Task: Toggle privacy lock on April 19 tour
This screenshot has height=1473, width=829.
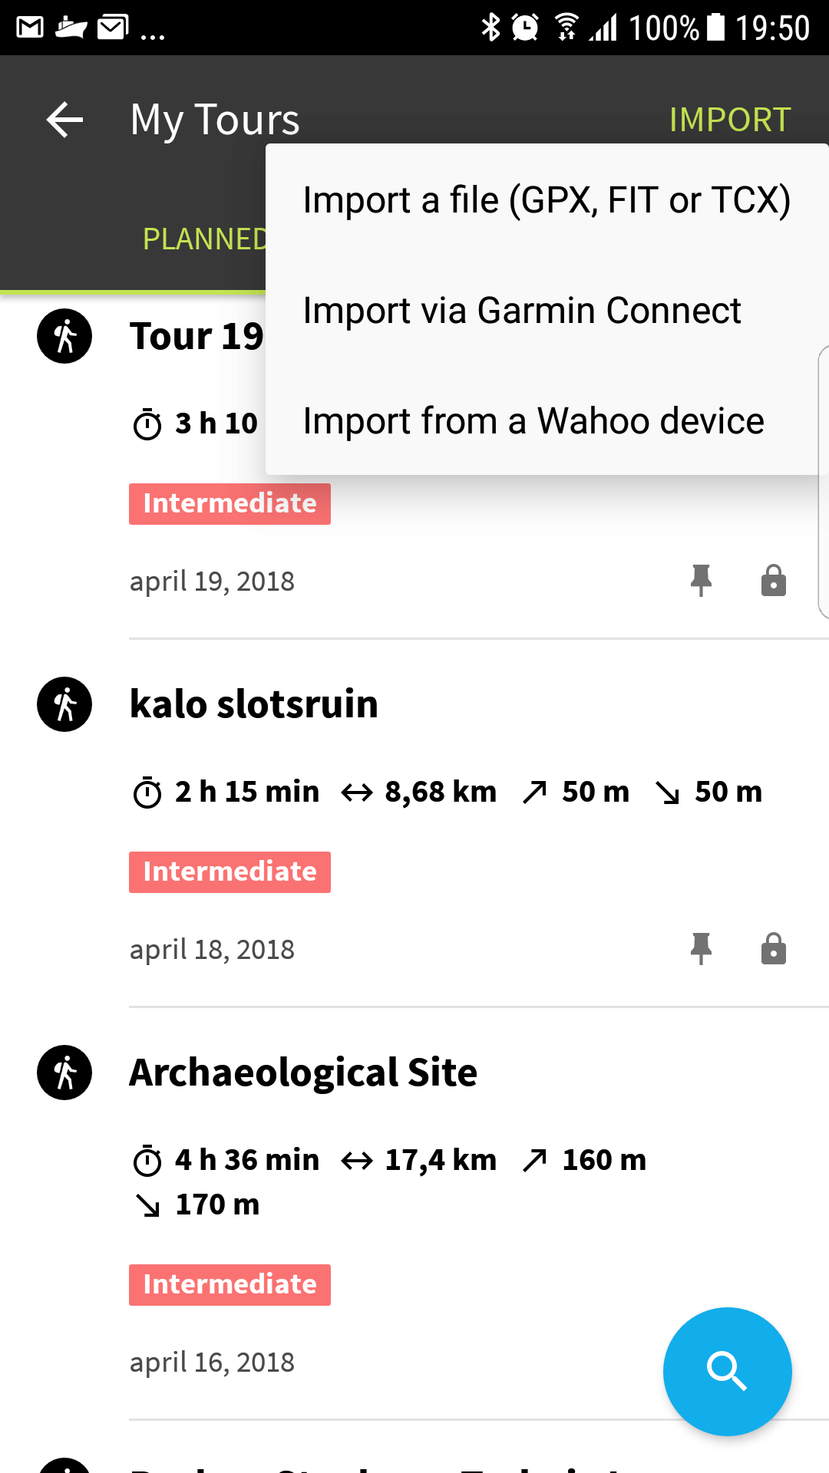Action: 773,581
